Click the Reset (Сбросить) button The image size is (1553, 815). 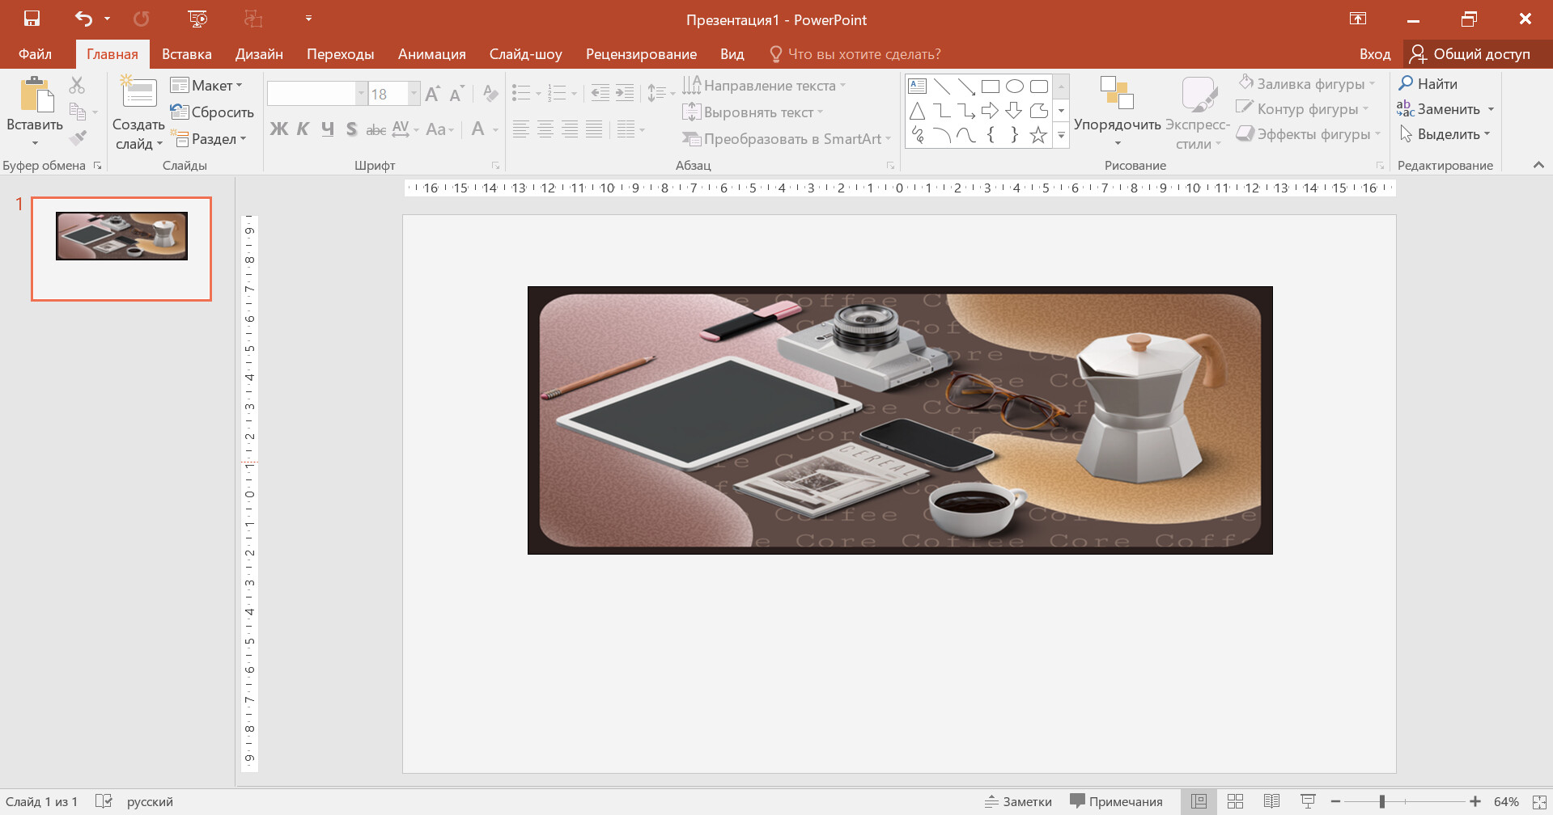pyautogui.click(x=212, y=112)
